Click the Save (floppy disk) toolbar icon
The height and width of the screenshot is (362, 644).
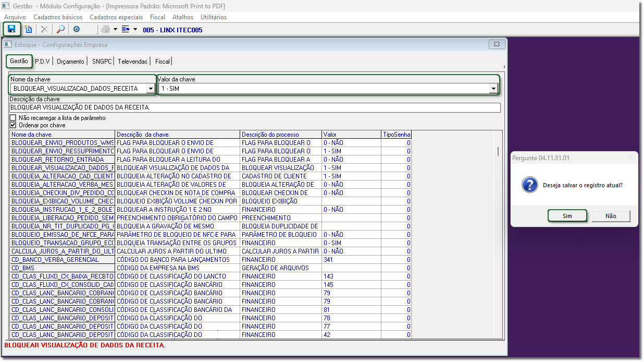11,29
